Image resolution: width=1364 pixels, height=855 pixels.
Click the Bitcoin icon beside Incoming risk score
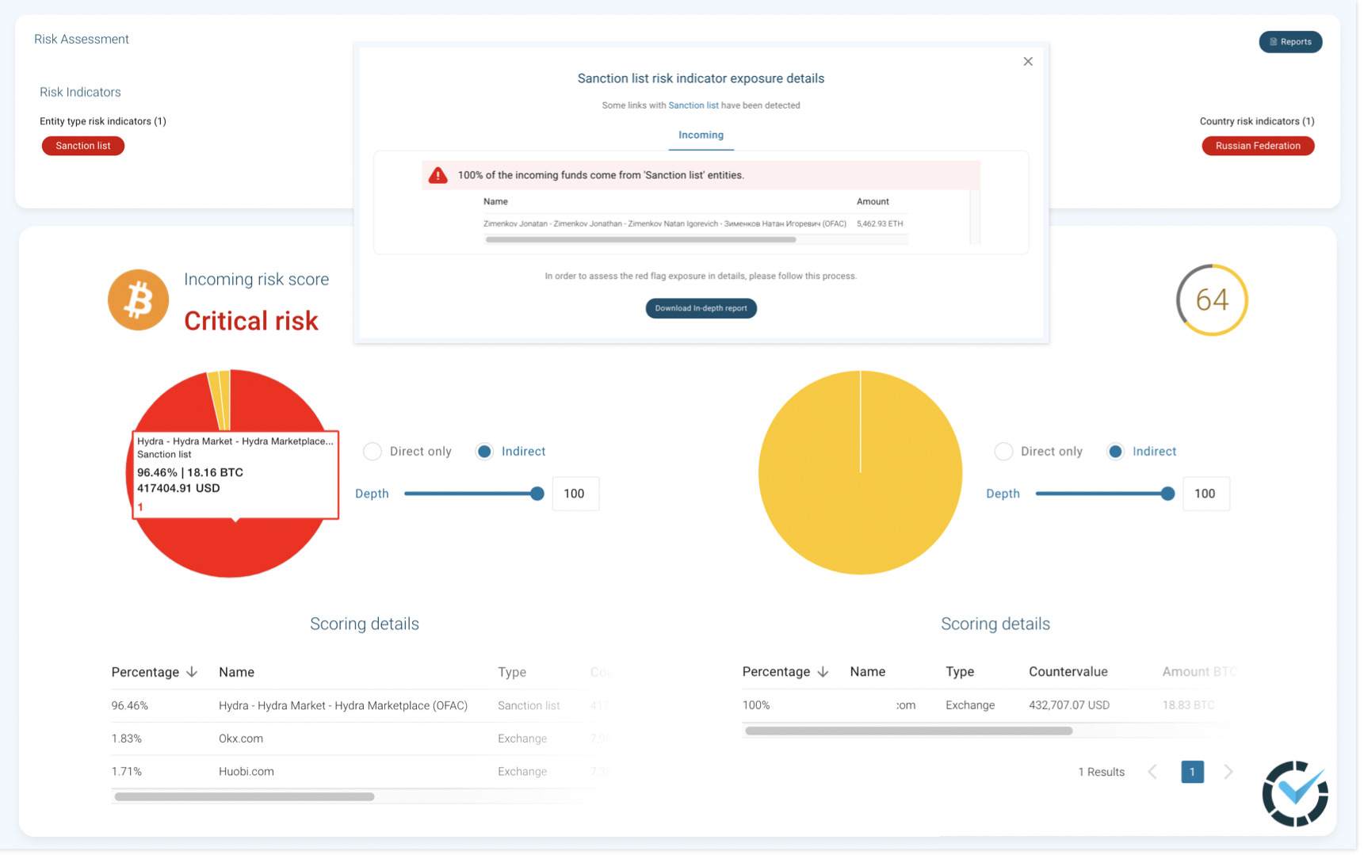tap(138, 300)
